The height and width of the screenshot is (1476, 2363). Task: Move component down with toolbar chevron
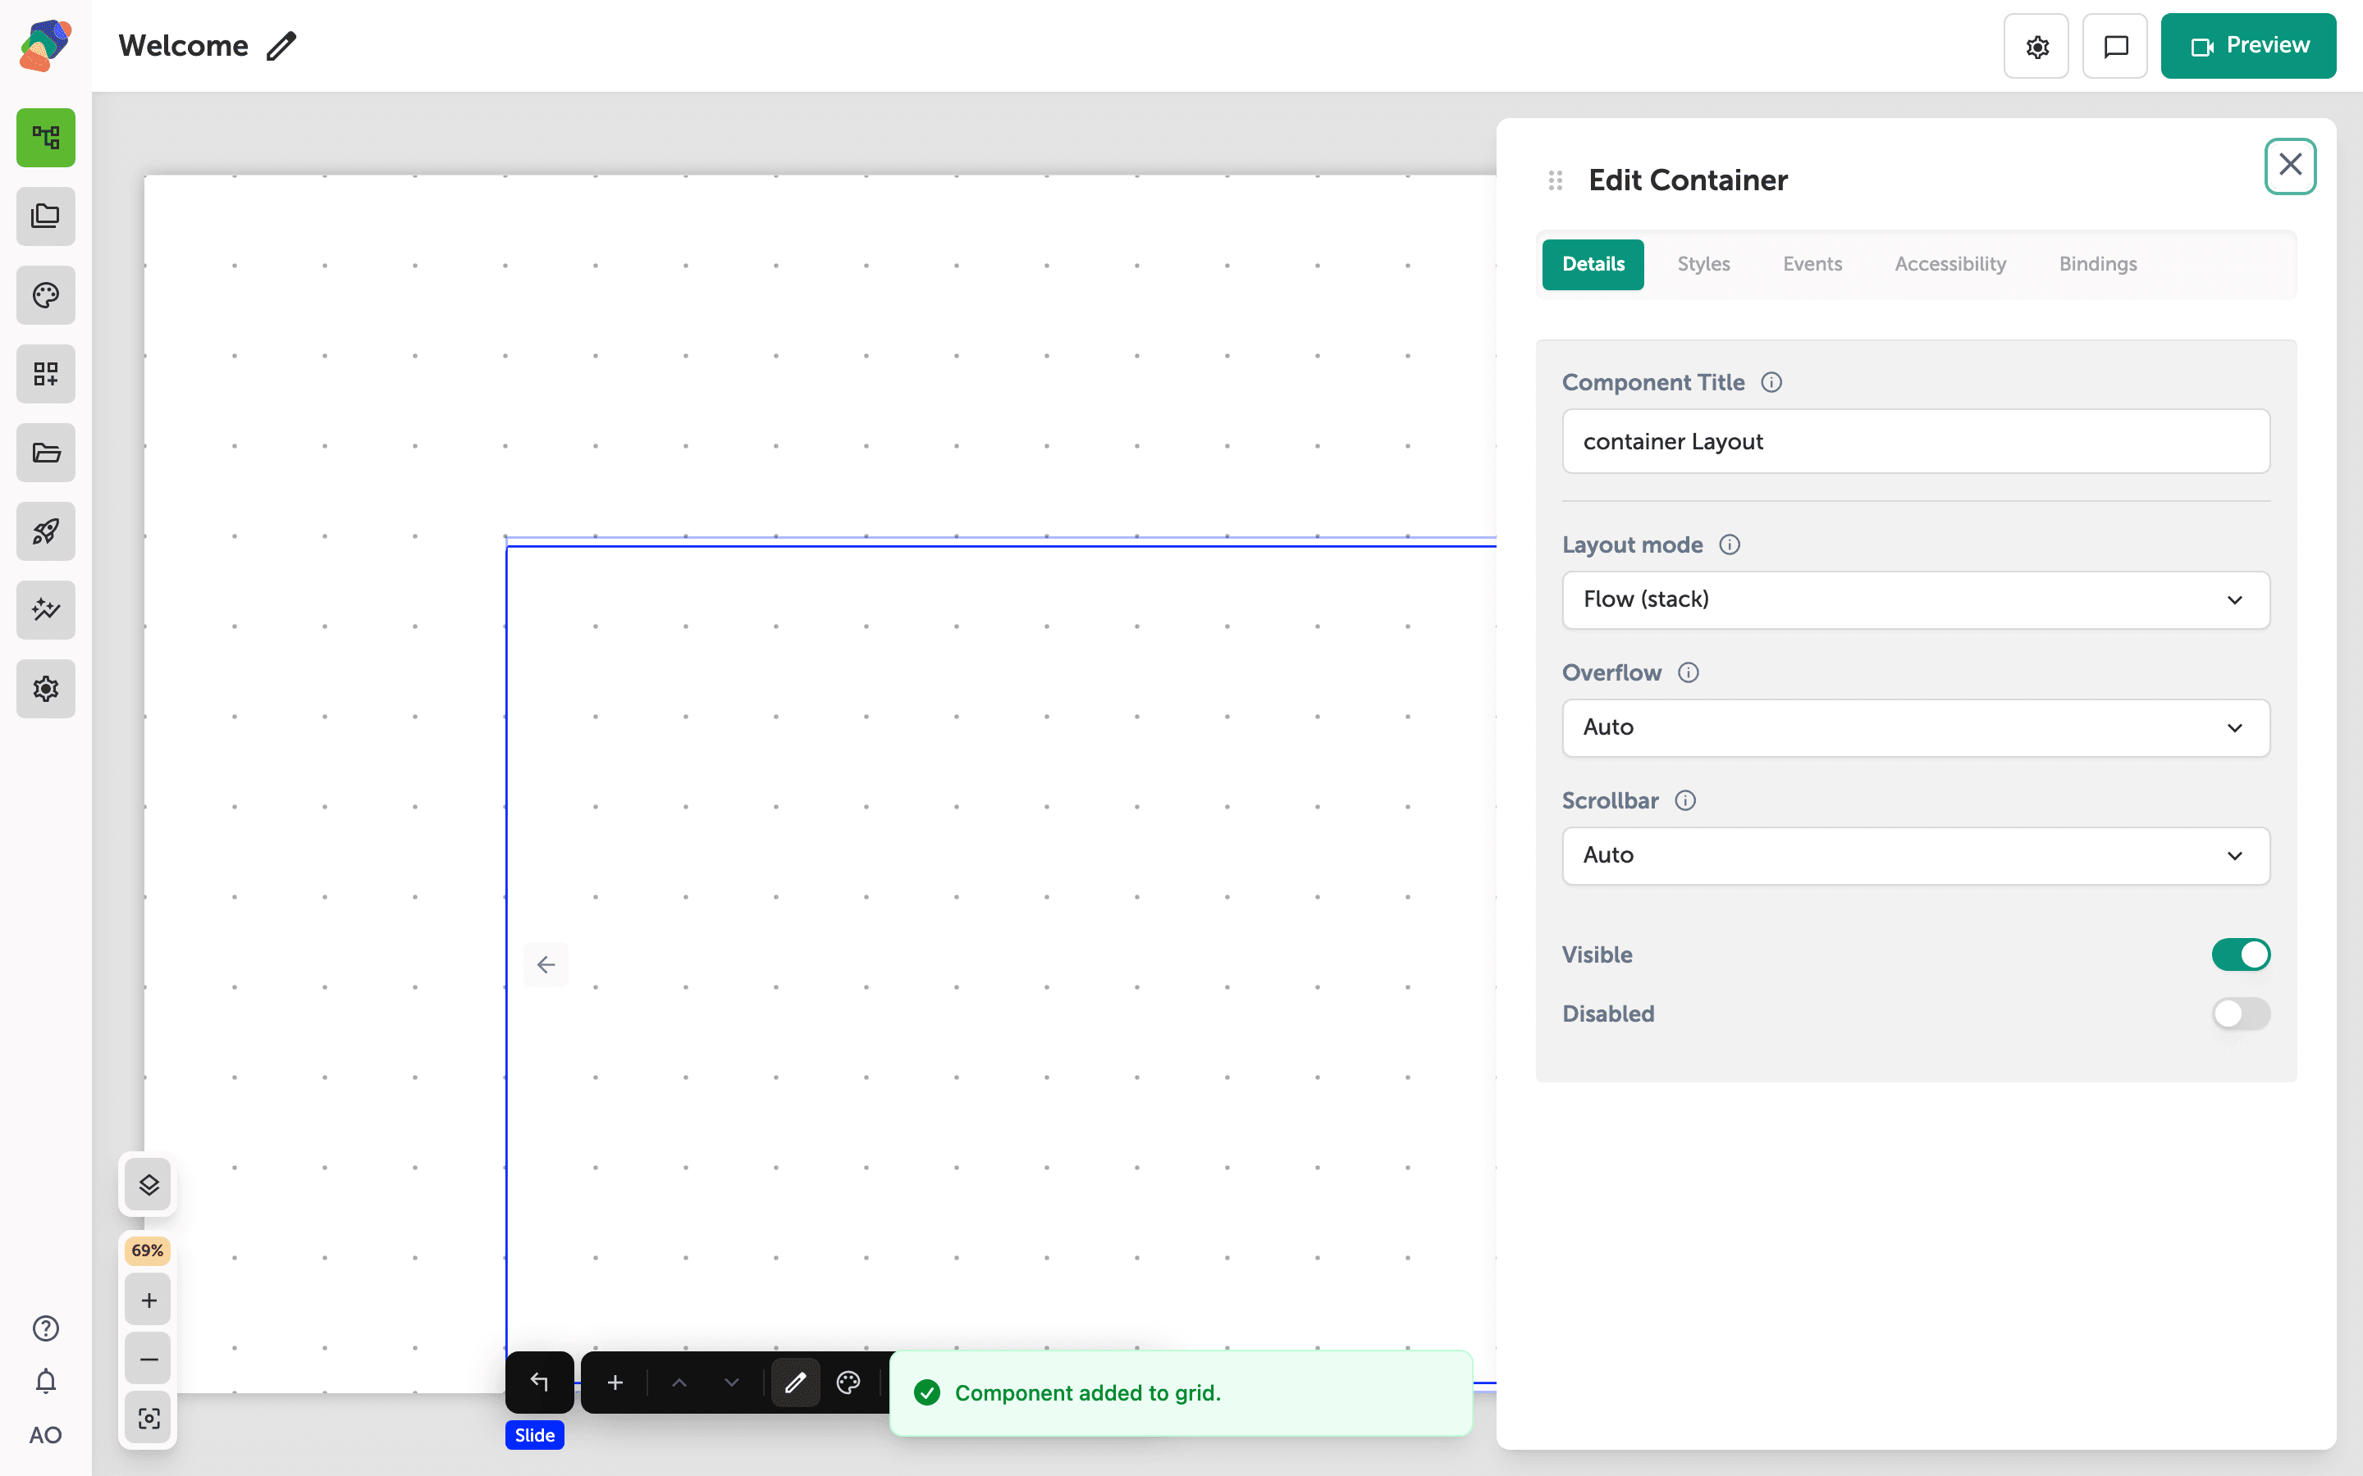(731, 1383)
